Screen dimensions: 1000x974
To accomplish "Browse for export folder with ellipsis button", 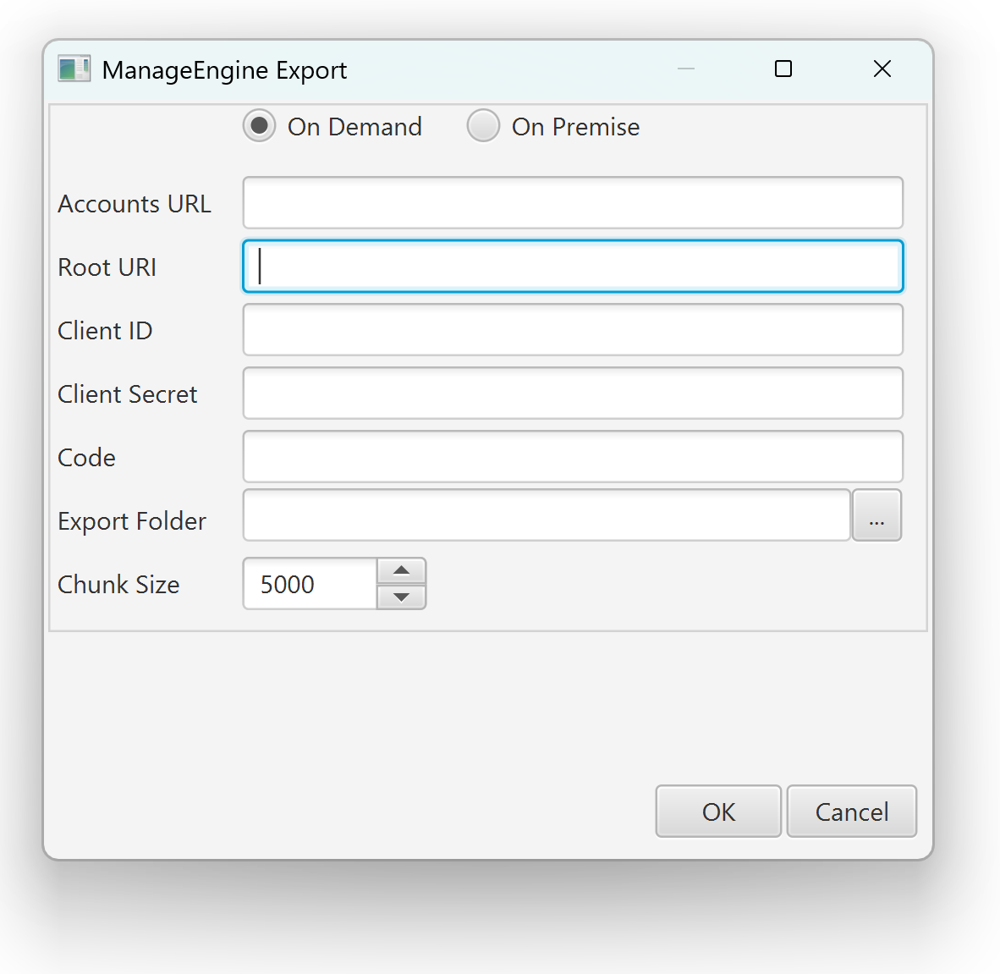I will (x=877, y=515).
